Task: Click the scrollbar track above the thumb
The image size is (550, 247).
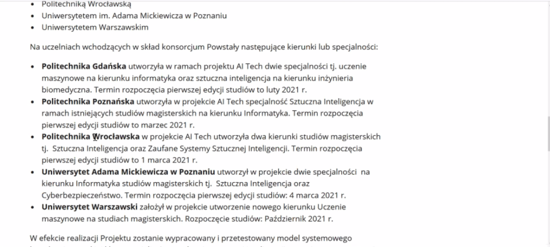Action: click(x=548, y=59)
